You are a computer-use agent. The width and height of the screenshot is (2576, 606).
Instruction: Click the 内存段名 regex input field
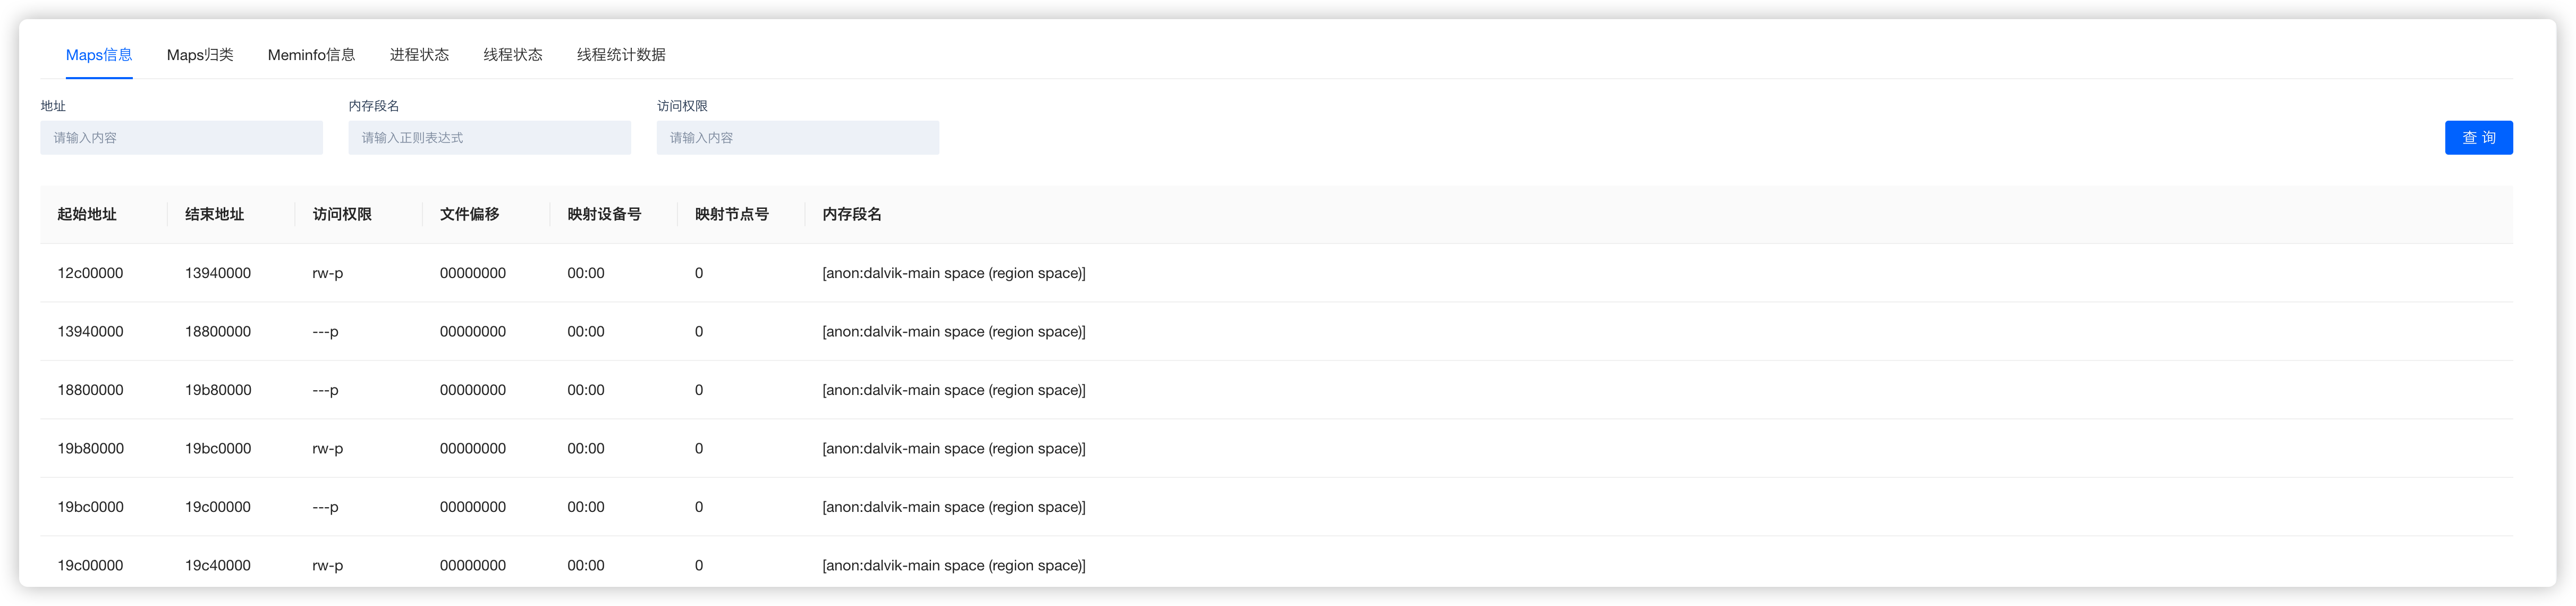[x=489, y=138]
